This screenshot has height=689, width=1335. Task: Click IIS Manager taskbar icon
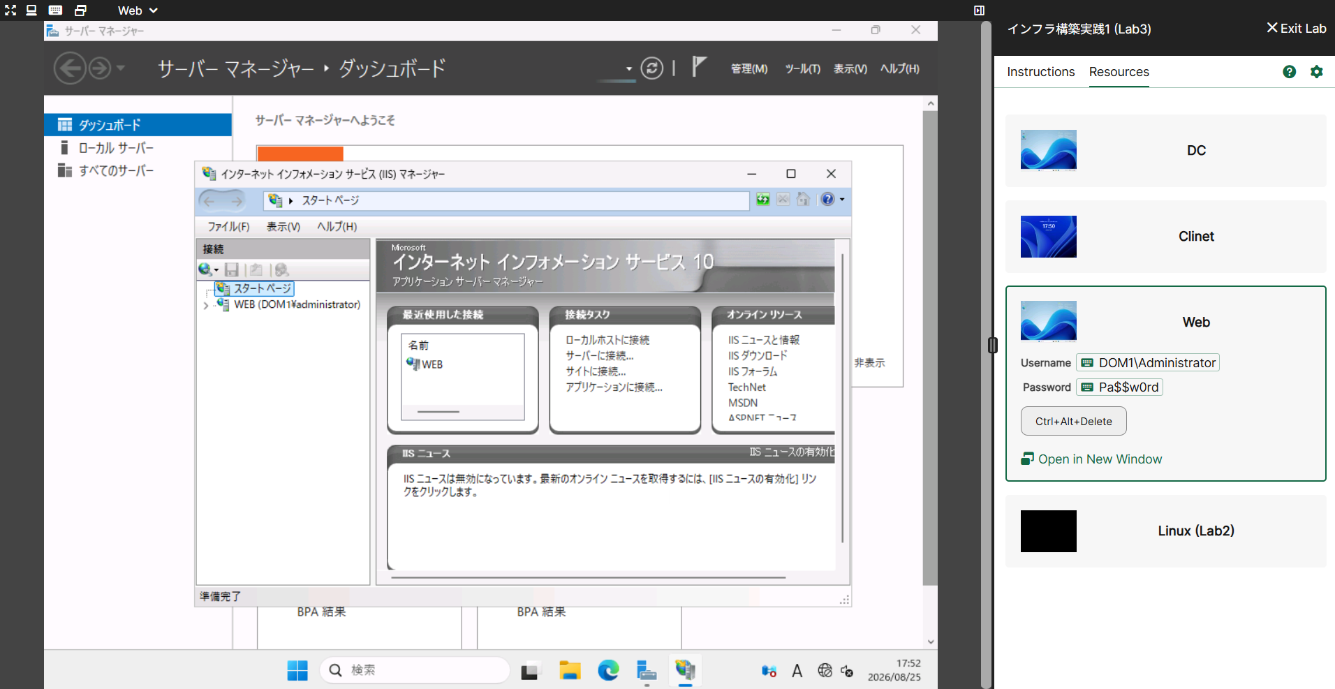pyautogui.click(x=685, y=670)
